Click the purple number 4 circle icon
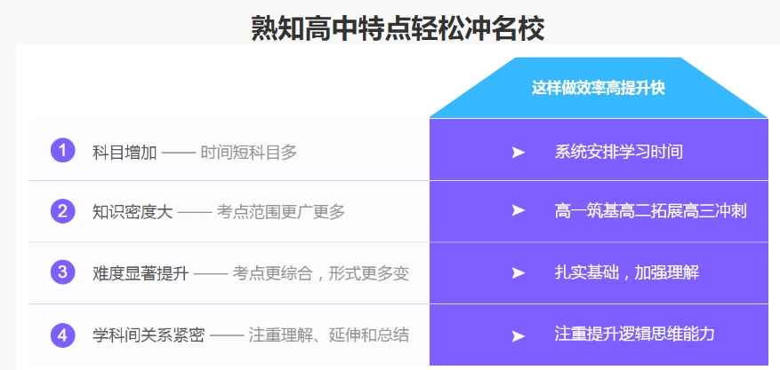Screen dimensions: 780x370 pos(62,335)
